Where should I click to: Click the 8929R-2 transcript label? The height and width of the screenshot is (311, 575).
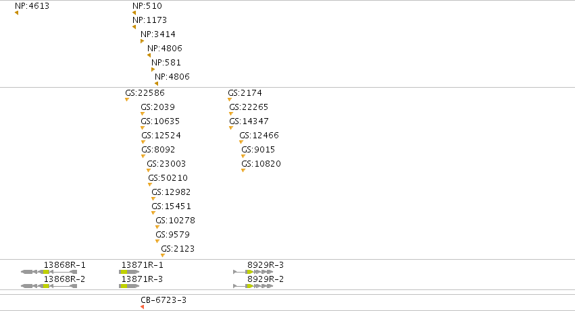coord(266,279)
